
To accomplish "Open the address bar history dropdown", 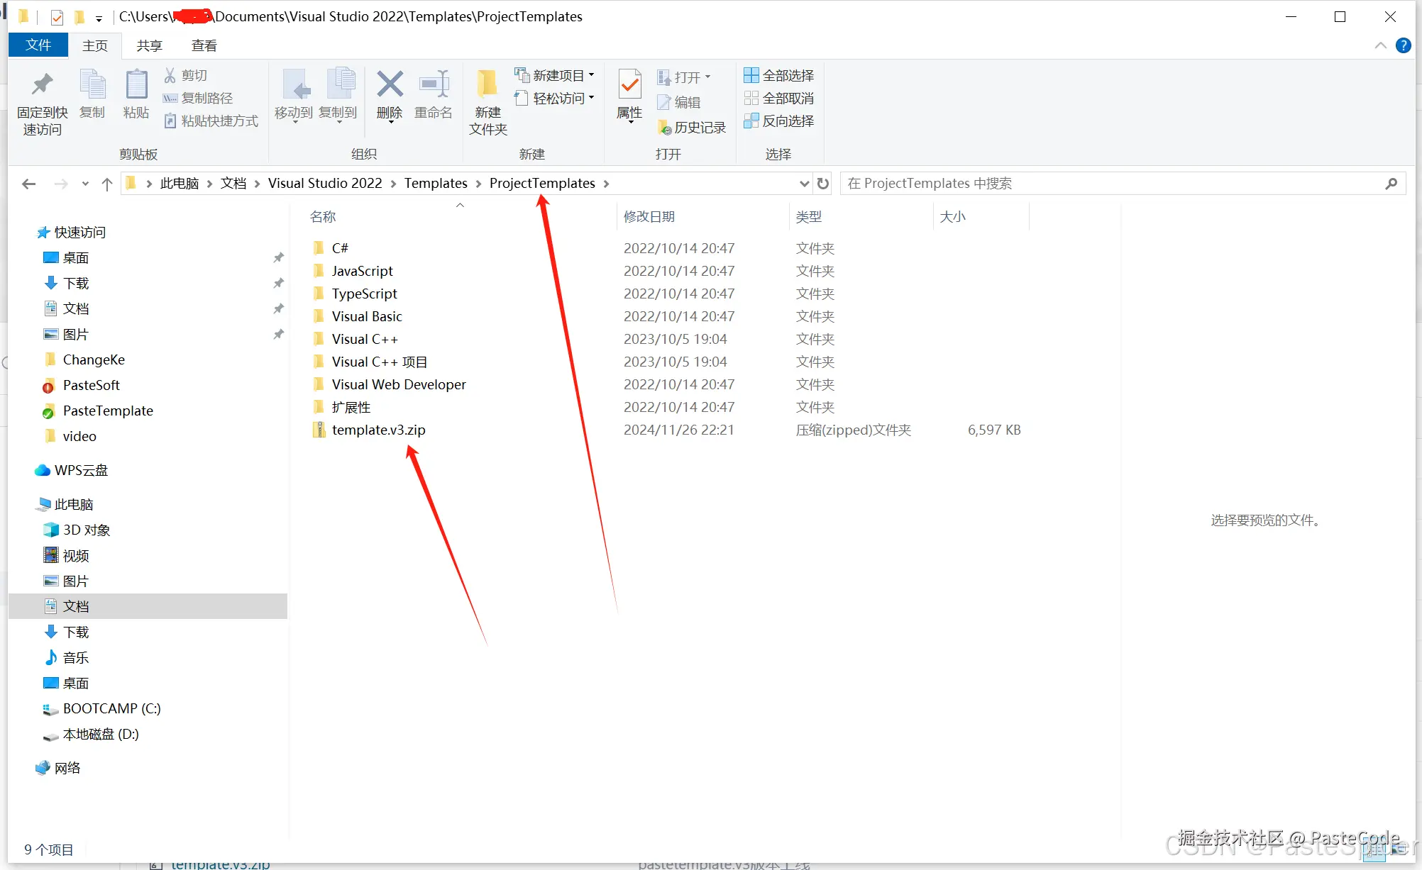I will point(804,184).
